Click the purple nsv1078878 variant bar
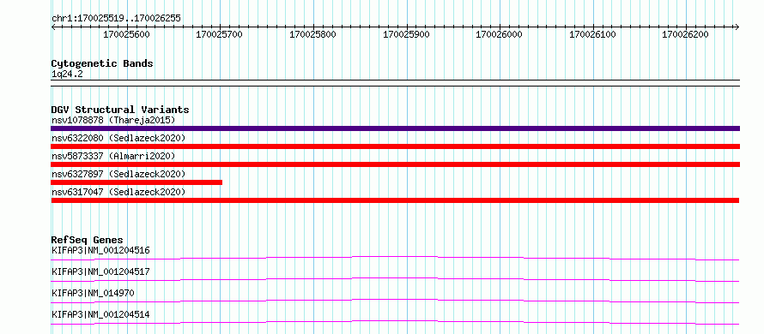 (x=395, y=128)
